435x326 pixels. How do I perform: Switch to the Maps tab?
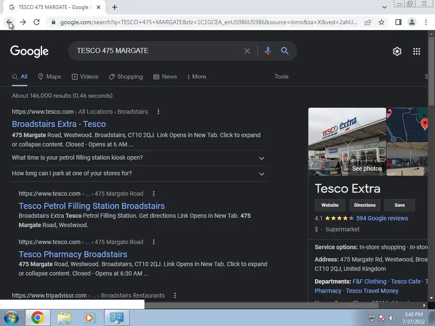(49, 77)
